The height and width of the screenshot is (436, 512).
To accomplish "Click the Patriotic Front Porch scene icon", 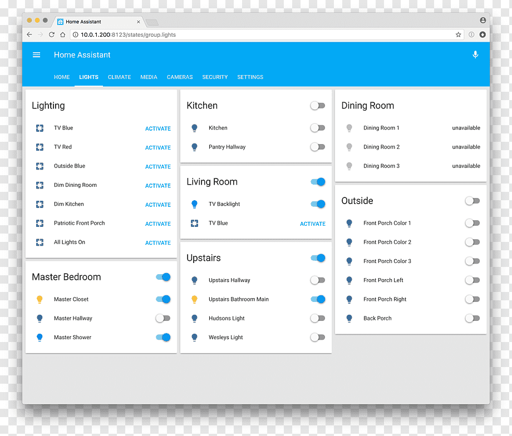I will click(x=40, y=223).
